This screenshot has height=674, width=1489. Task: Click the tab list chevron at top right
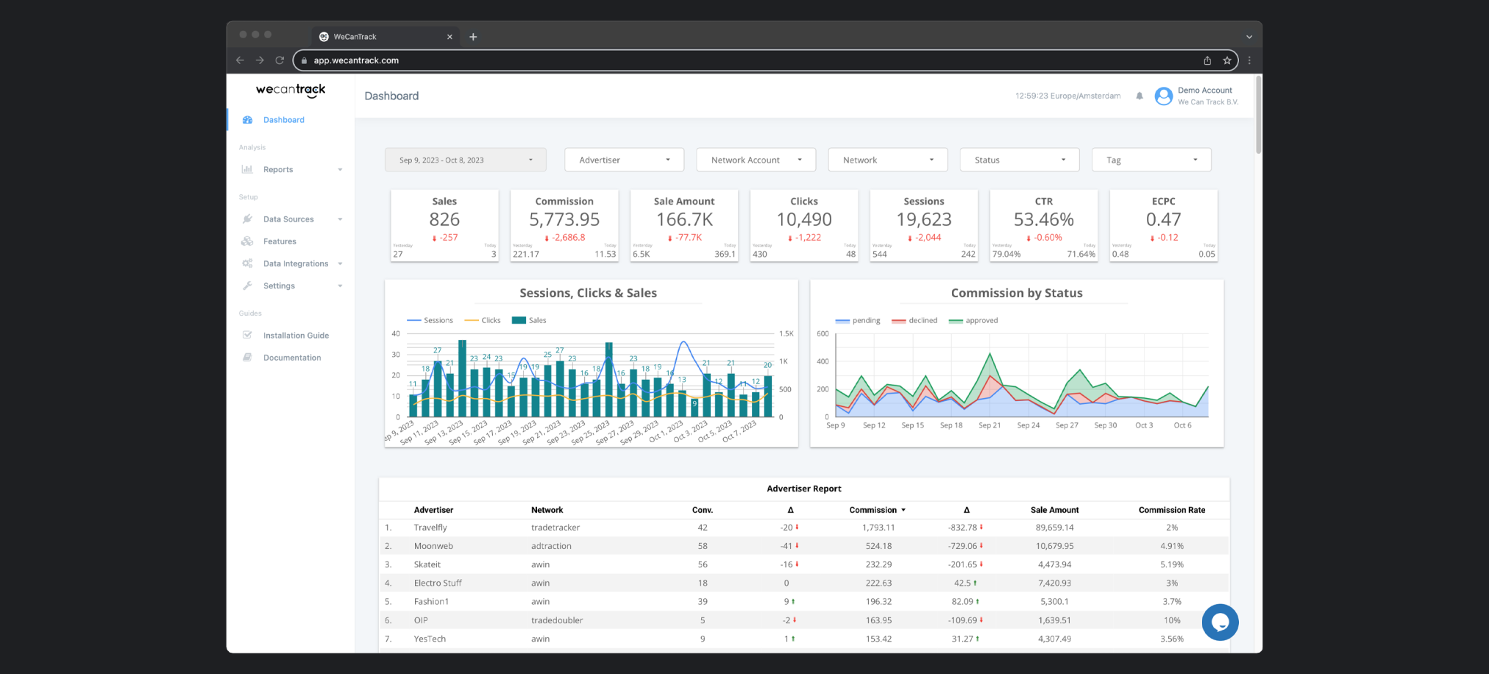pos(1249,37)
